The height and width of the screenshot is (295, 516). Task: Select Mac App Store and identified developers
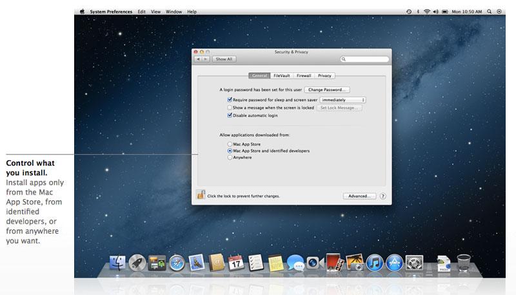pyautogui.click(x=230, y=151)
